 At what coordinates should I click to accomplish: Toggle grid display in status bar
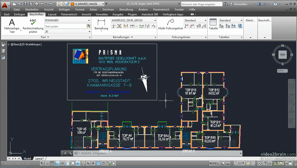tap(52, 163)
